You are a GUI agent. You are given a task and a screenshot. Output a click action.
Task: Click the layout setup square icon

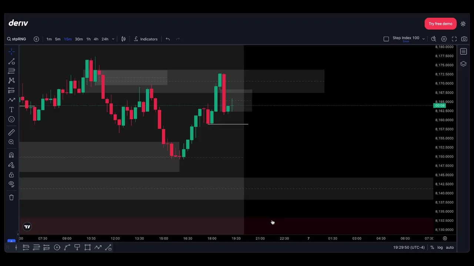[386, 39]
